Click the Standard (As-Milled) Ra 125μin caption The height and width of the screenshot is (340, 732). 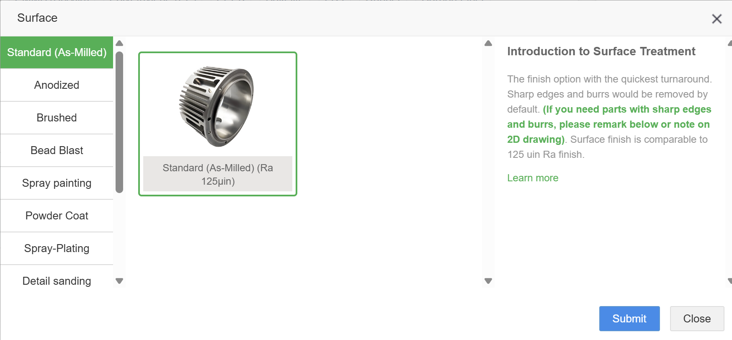click(x=217, y=174)
